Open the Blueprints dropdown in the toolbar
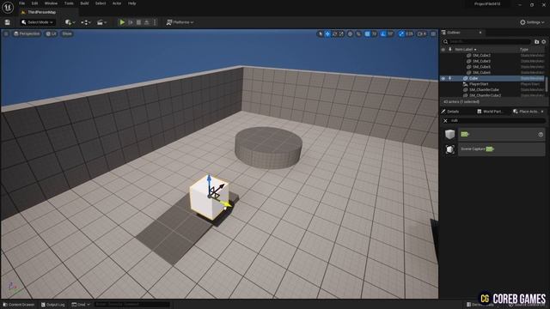The height and width of the screenshot is (309, 550). point(86,22)
